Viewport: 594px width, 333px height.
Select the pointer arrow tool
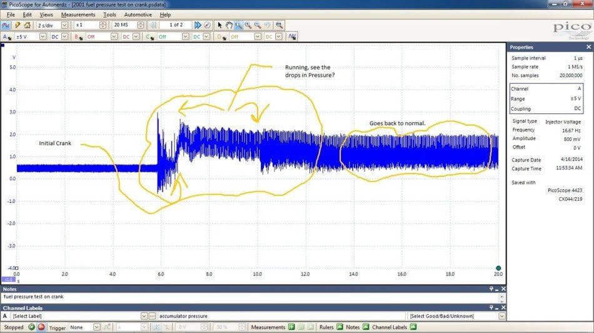pos(219,26)
